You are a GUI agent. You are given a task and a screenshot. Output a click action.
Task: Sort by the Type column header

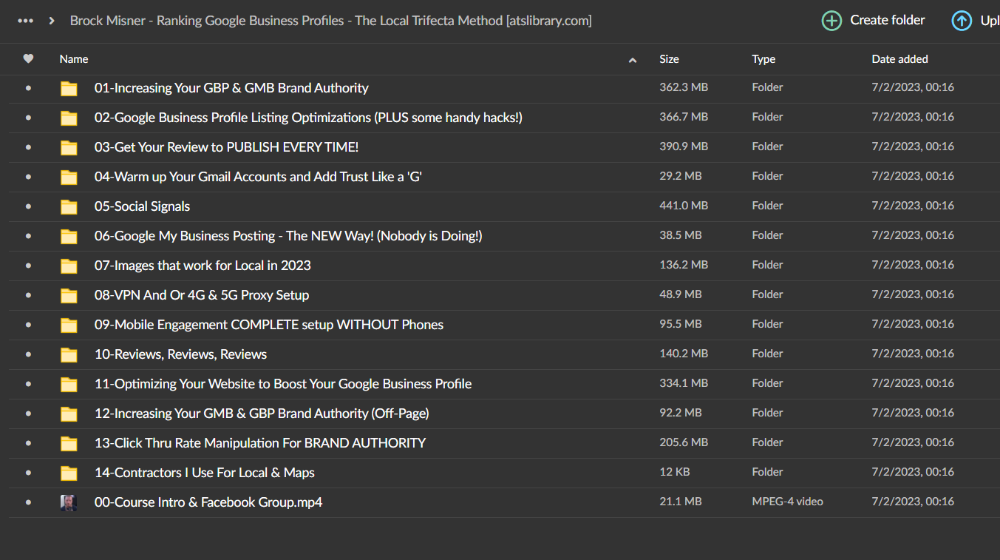(763, 59)
